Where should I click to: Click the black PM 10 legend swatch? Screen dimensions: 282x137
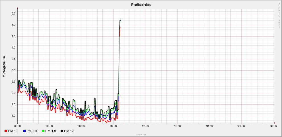(62, 131)
